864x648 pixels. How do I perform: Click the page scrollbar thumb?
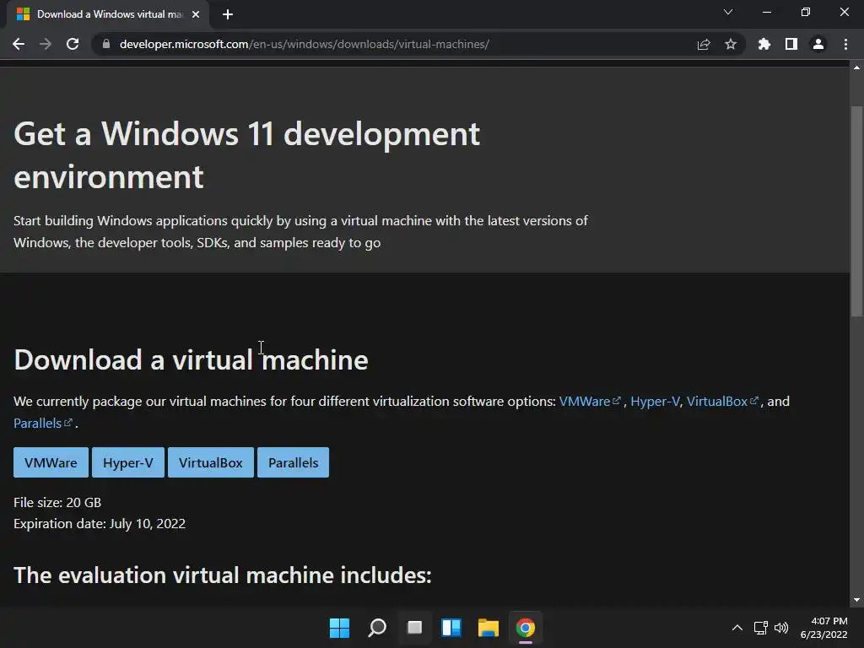[856, 211]
